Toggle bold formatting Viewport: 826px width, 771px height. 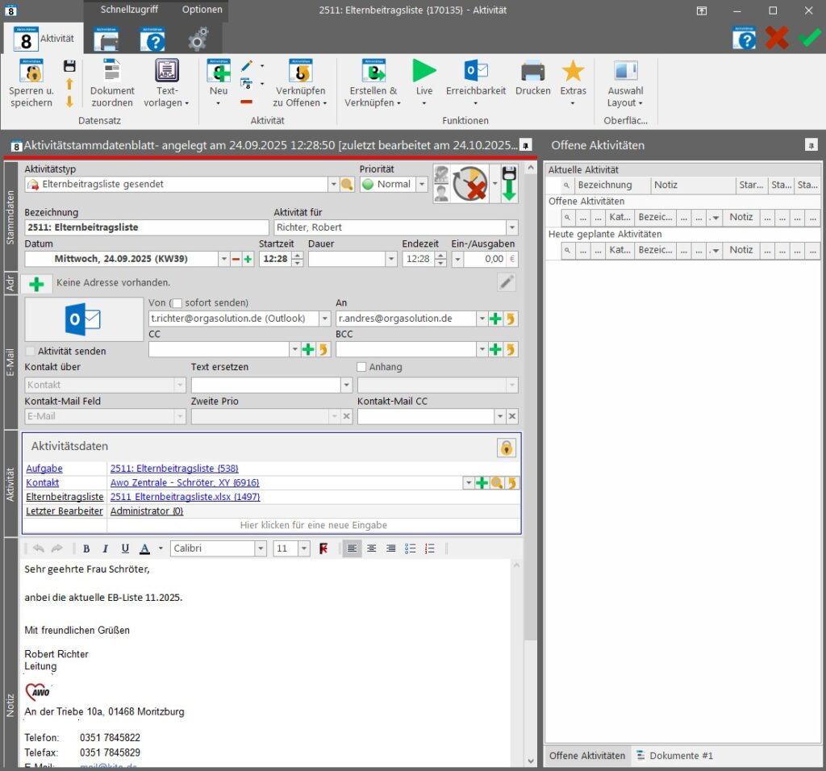pos(86,548)
